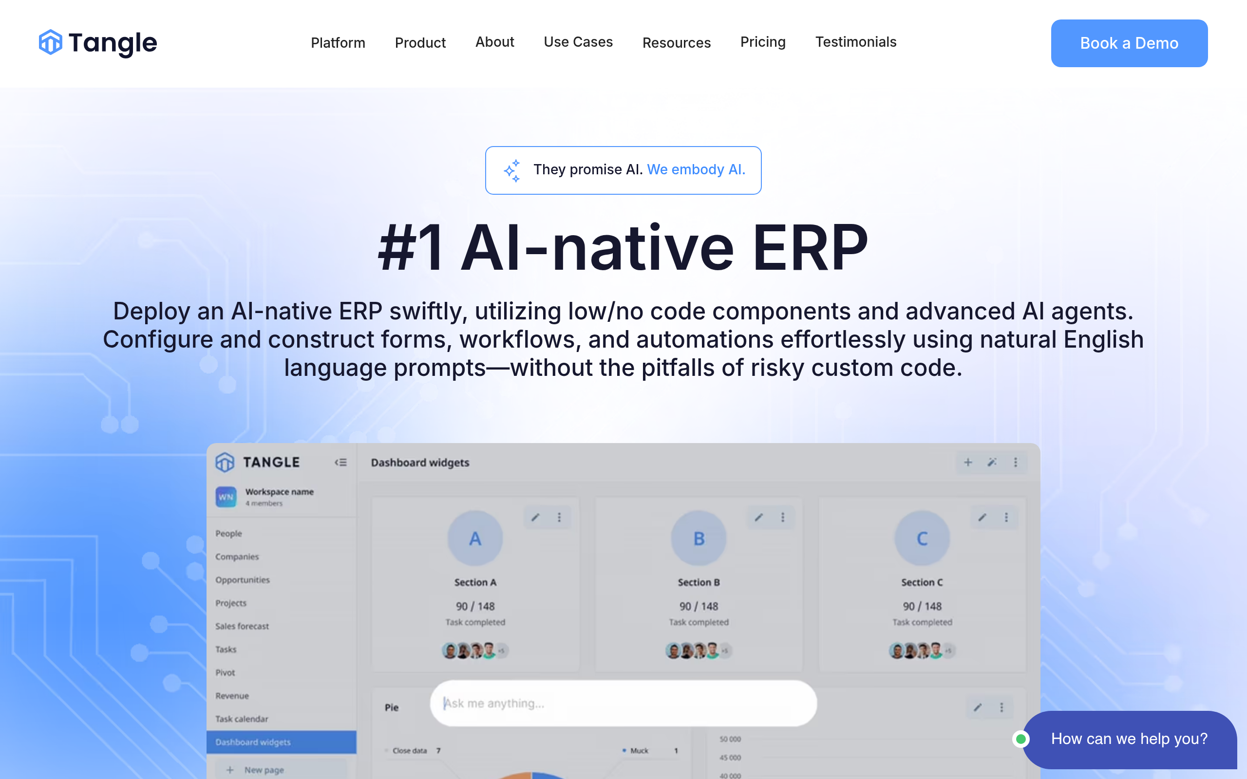
Task: Click the 'Pie' widget title
Action: coord(392,707)
